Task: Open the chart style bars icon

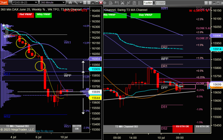Action: click(70, 2)
